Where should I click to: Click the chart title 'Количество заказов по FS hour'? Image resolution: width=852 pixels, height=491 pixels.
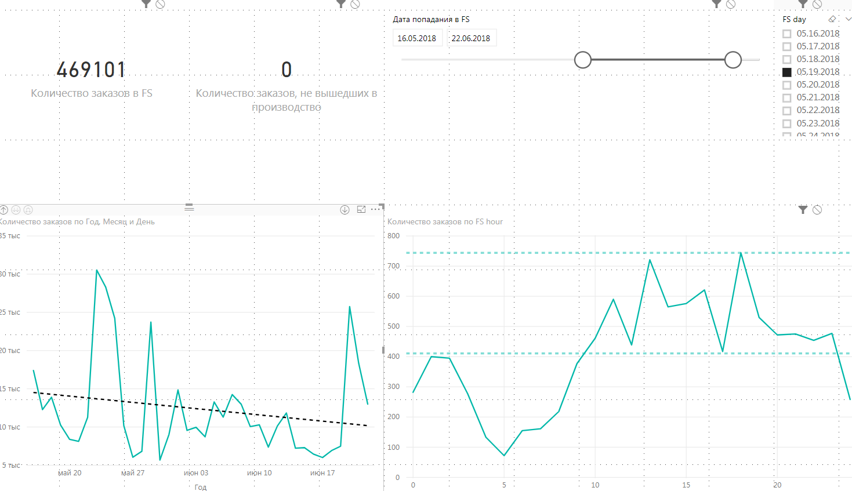tap(445, 221)
